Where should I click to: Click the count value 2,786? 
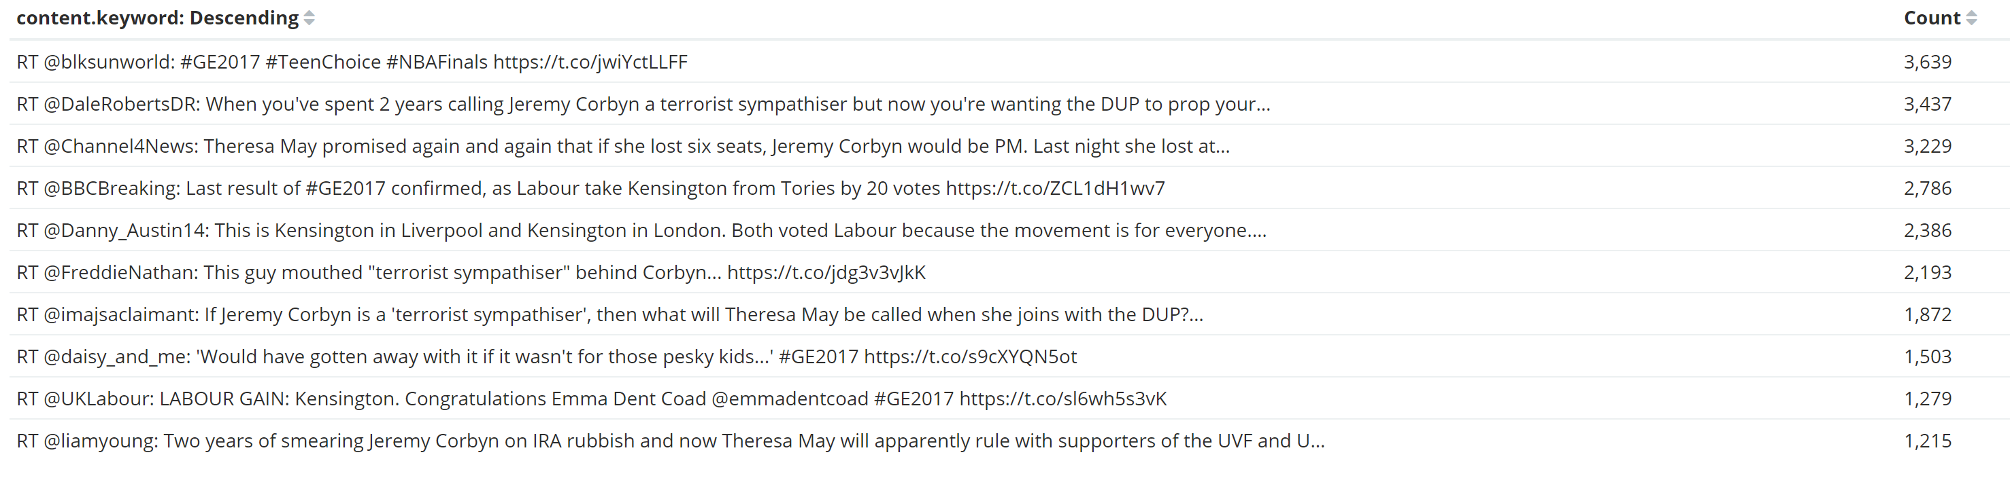click(1926, 188)
